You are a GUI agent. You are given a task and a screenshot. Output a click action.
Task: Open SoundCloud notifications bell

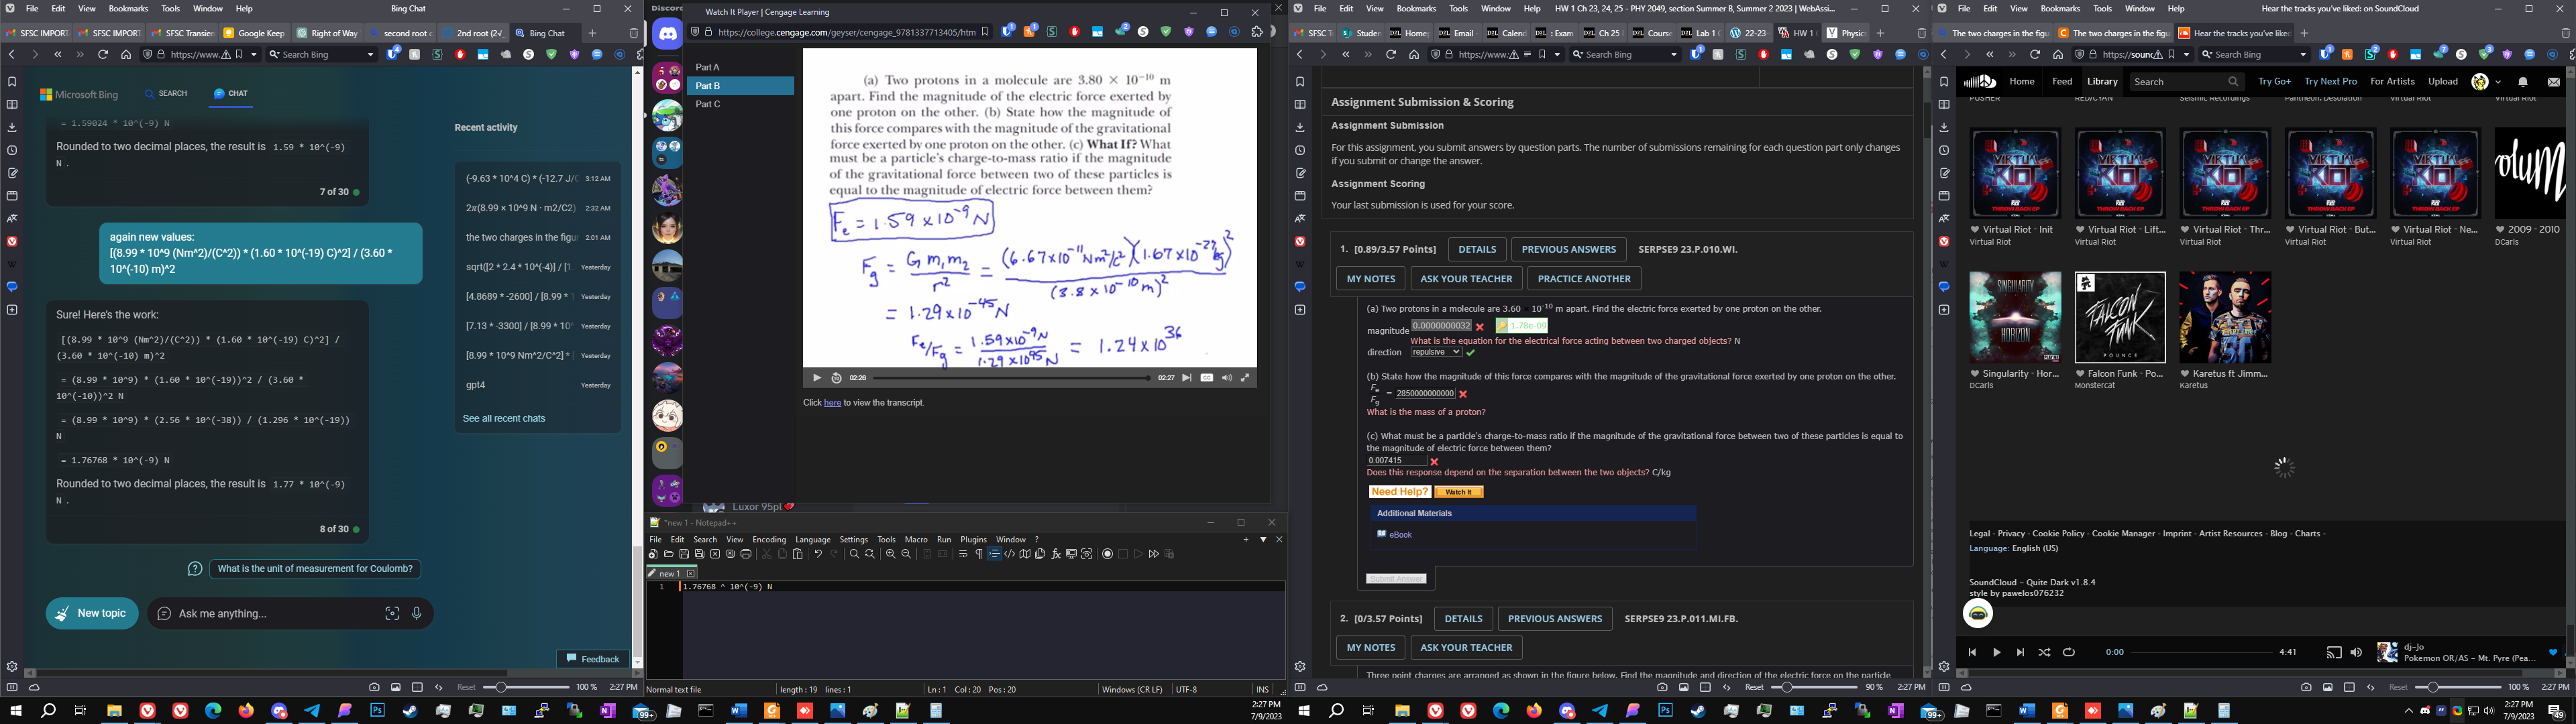[x=2522, y=82]
